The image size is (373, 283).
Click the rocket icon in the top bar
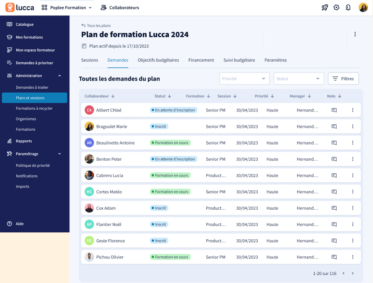coord(325,8)
